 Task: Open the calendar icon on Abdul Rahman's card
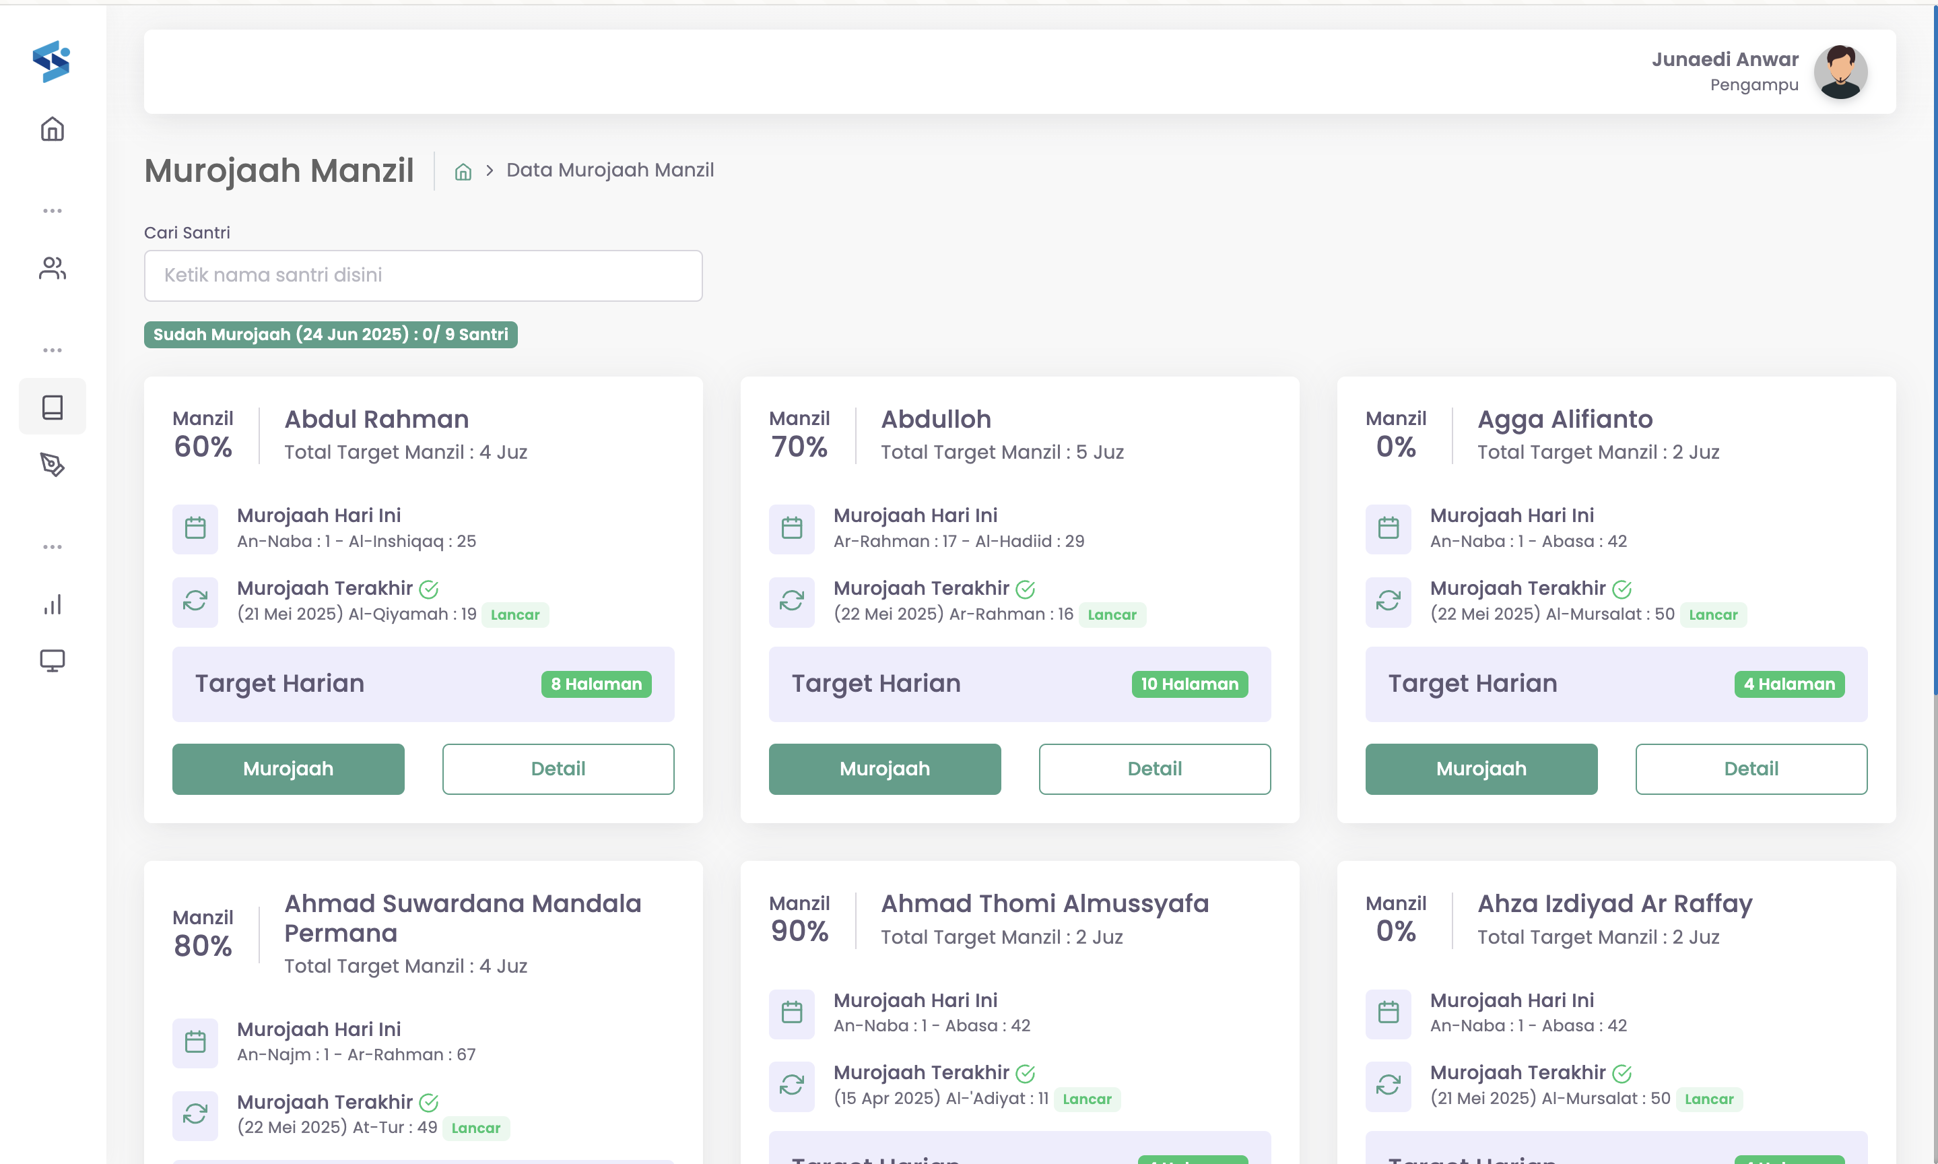(195, 529)
